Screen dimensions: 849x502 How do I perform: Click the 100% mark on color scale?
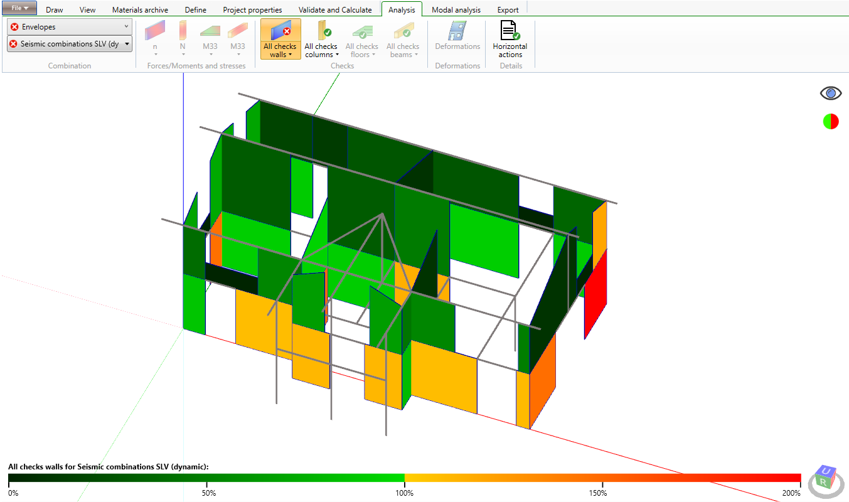tap(405, 493)
